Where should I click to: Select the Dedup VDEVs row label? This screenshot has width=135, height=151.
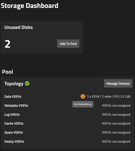pyautogui.click(x=14, y=142)
